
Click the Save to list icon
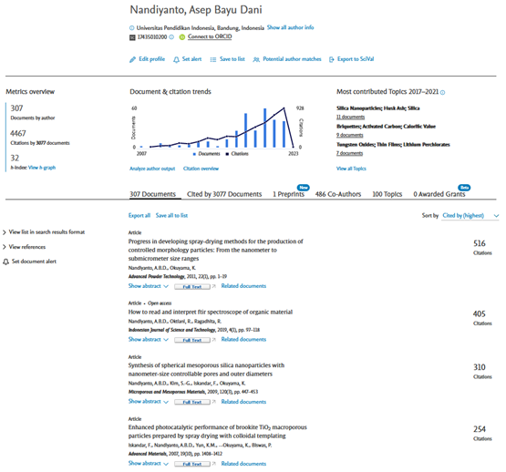213,60
